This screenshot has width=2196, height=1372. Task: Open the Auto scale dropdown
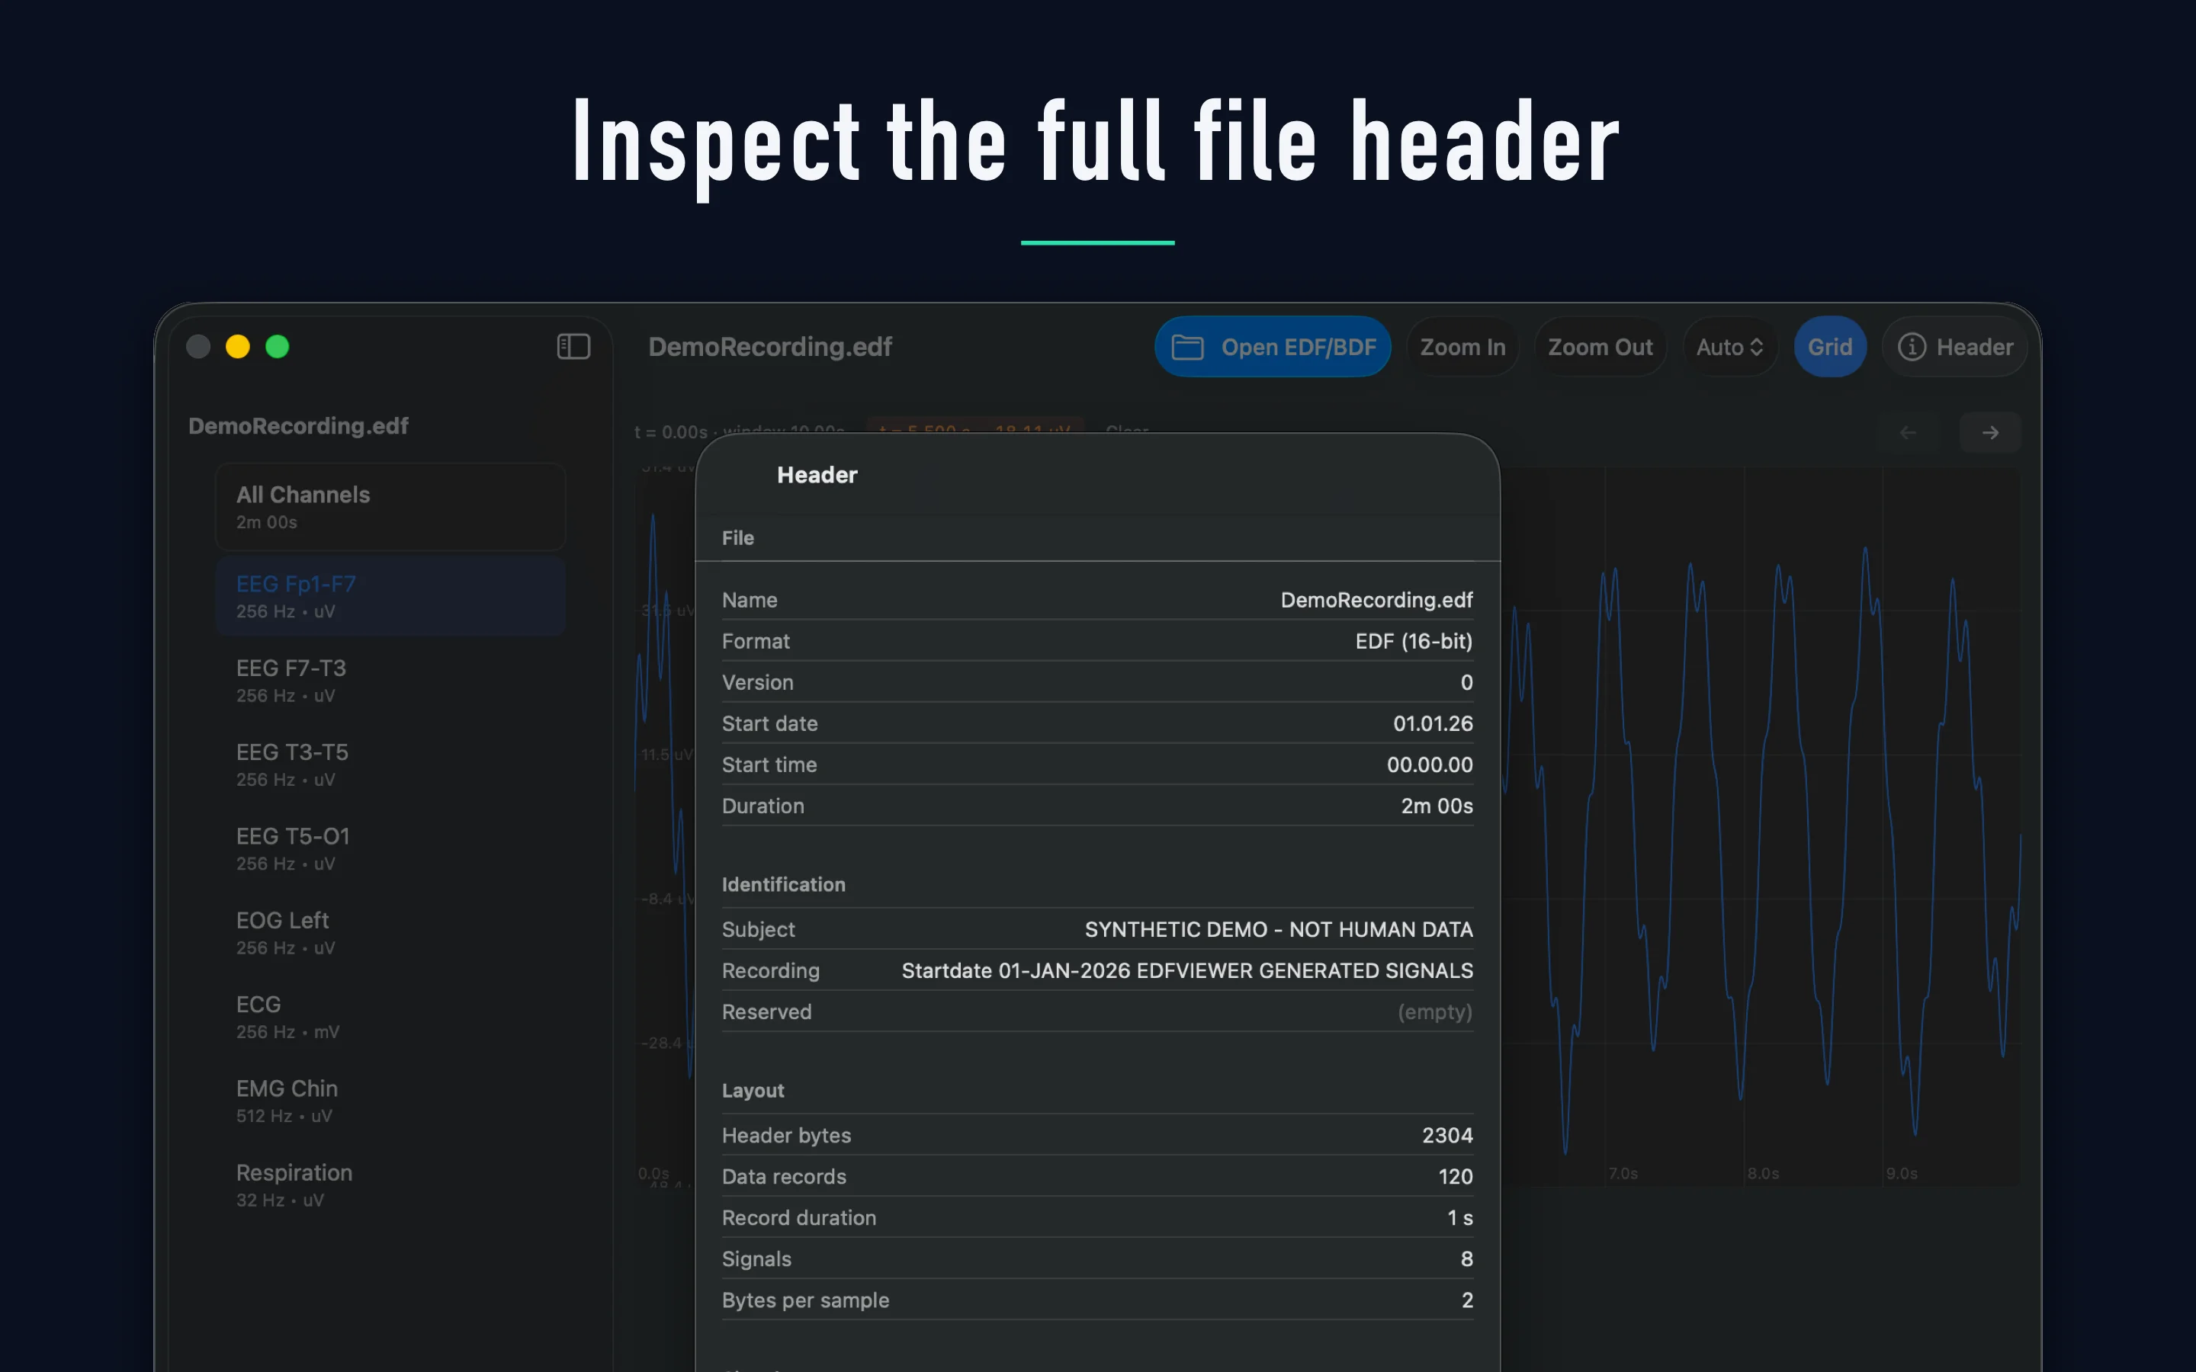[x=1729, y=347]
